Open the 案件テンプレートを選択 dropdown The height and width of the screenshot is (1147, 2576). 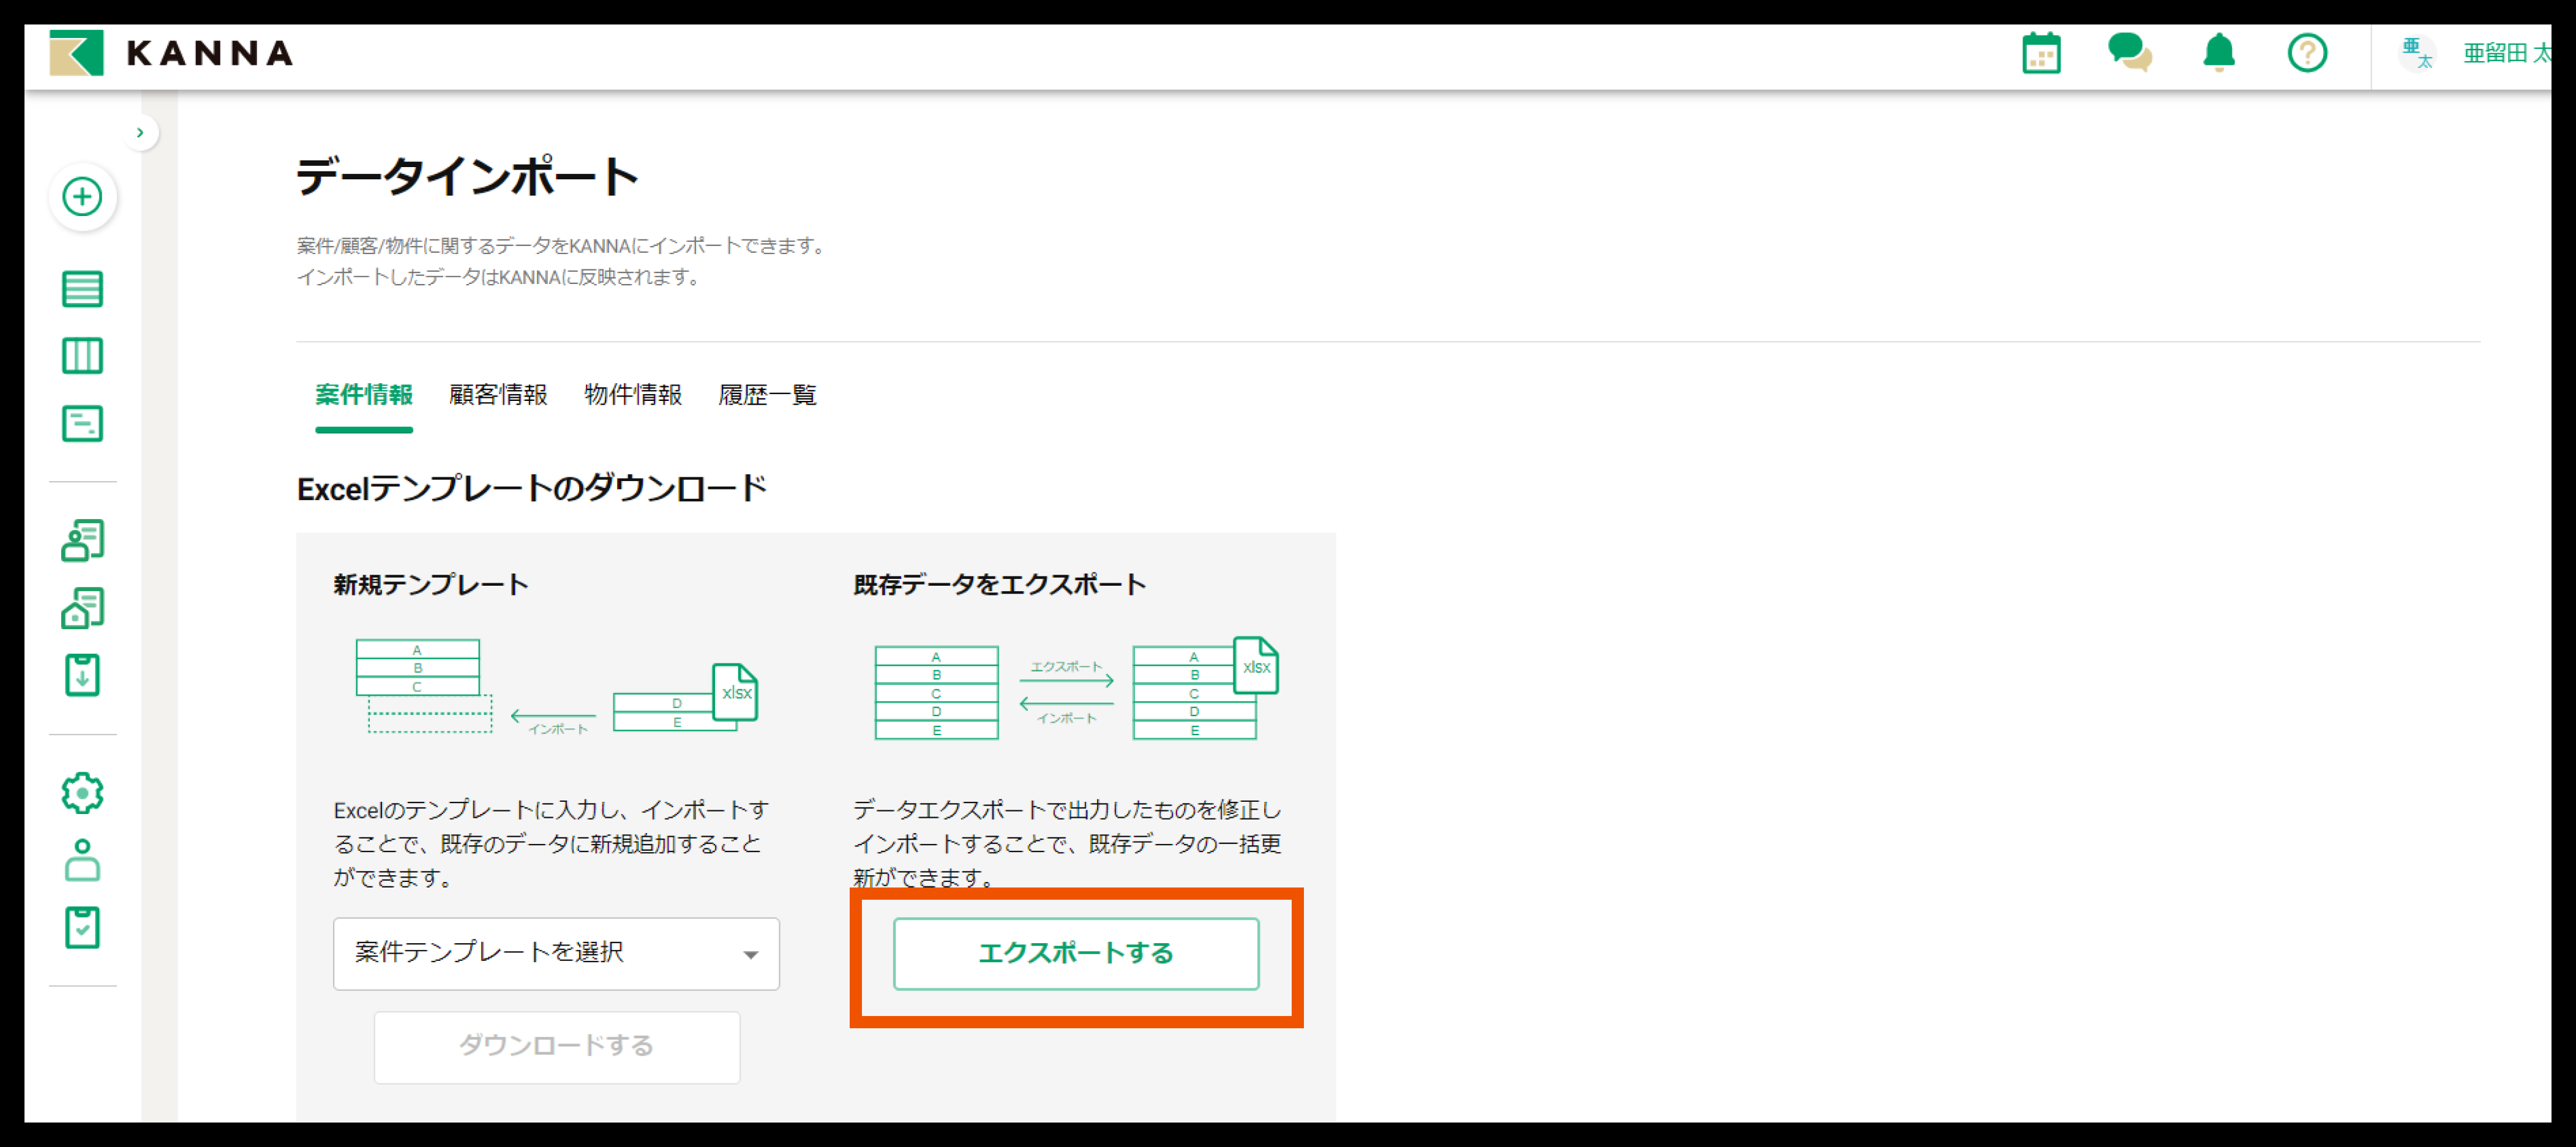tap(556, 953)
